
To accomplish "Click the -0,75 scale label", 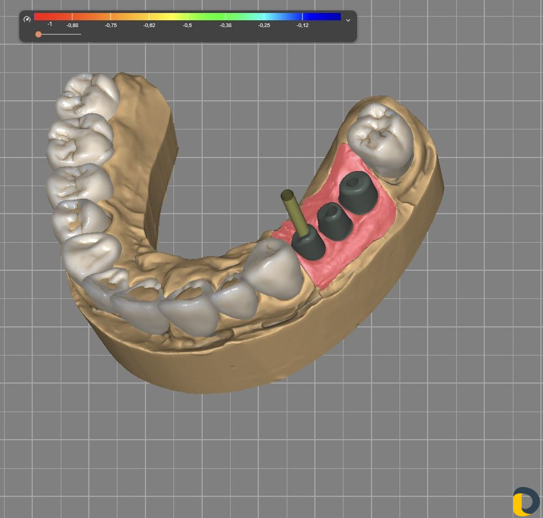I will click(111, 25).
